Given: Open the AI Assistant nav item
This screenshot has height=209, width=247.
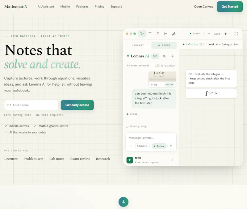Looking at the screenshot, I should [46, 6].
